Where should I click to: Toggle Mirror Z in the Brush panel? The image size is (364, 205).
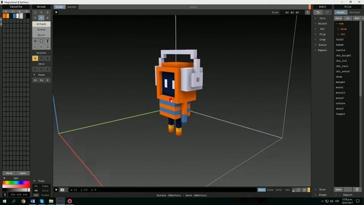coord(48,58)
